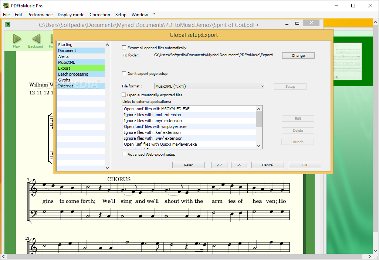Click the Cancel button
Viewport: 379px width, 260px height.
[268, 165]
